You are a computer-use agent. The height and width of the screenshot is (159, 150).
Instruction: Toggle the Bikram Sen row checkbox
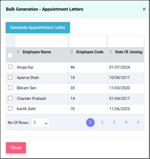pyautogui.click(x=10, y=87)
